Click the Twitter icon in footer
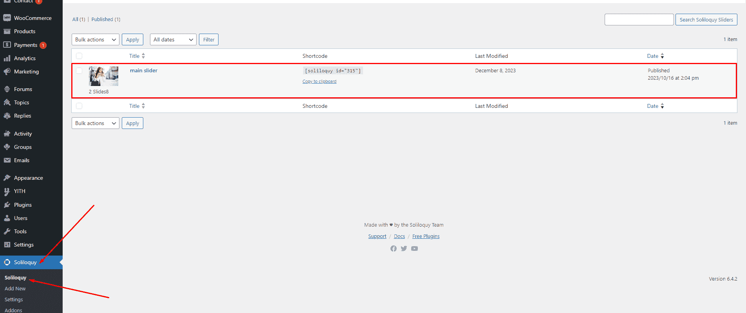The height and width of the screenshot is (313, 746). [404, 249]
